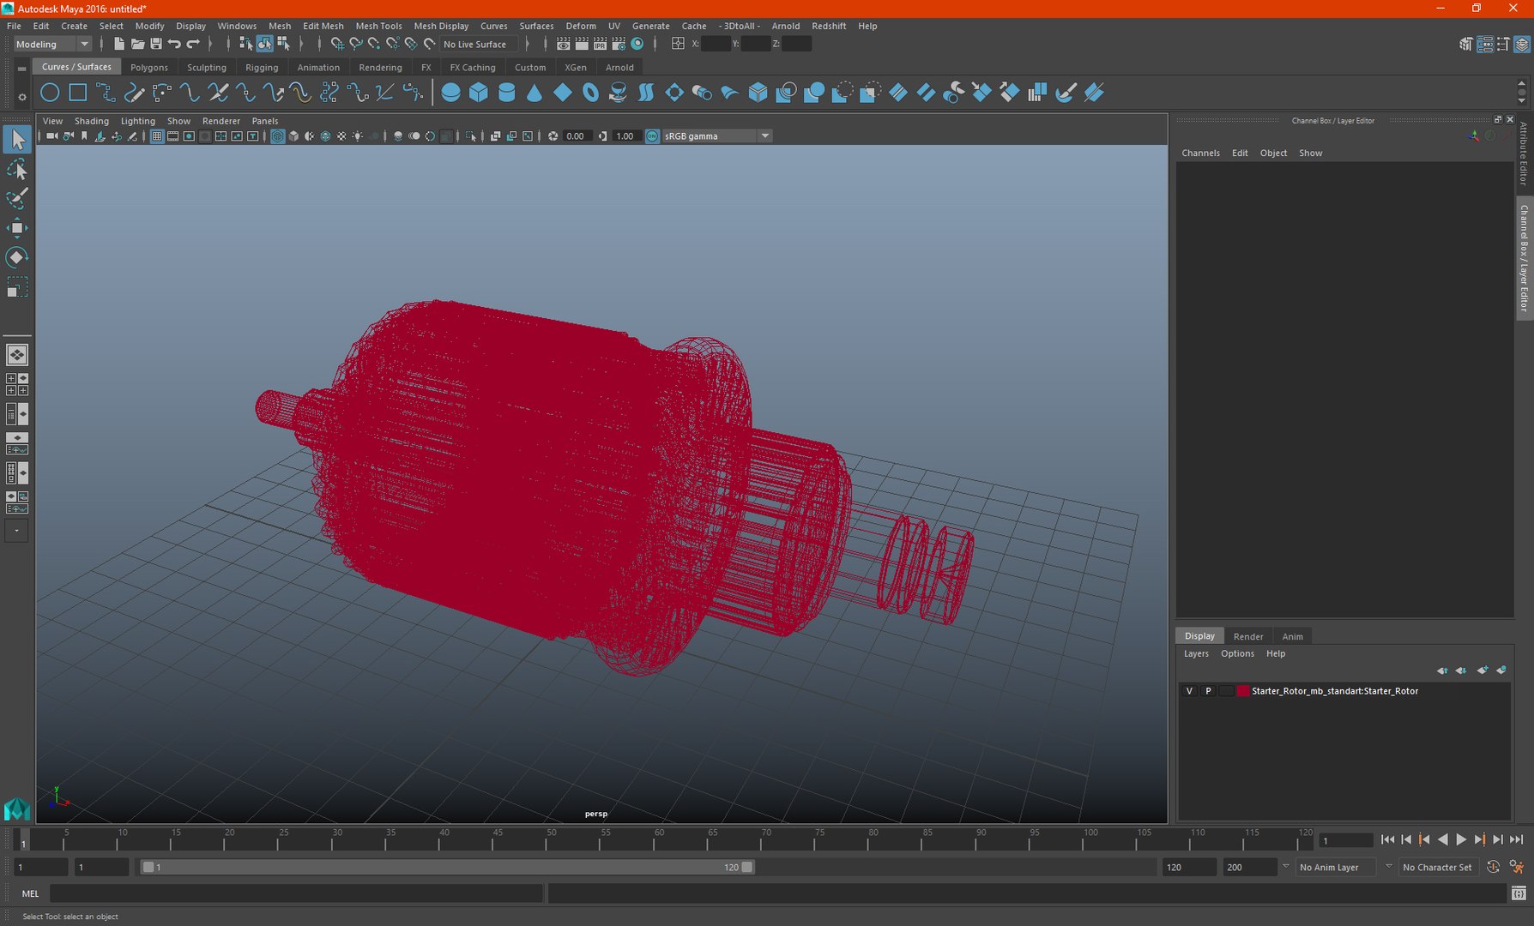
Task: Activate the Scale tool in toolbox
Action: [17, 287]
